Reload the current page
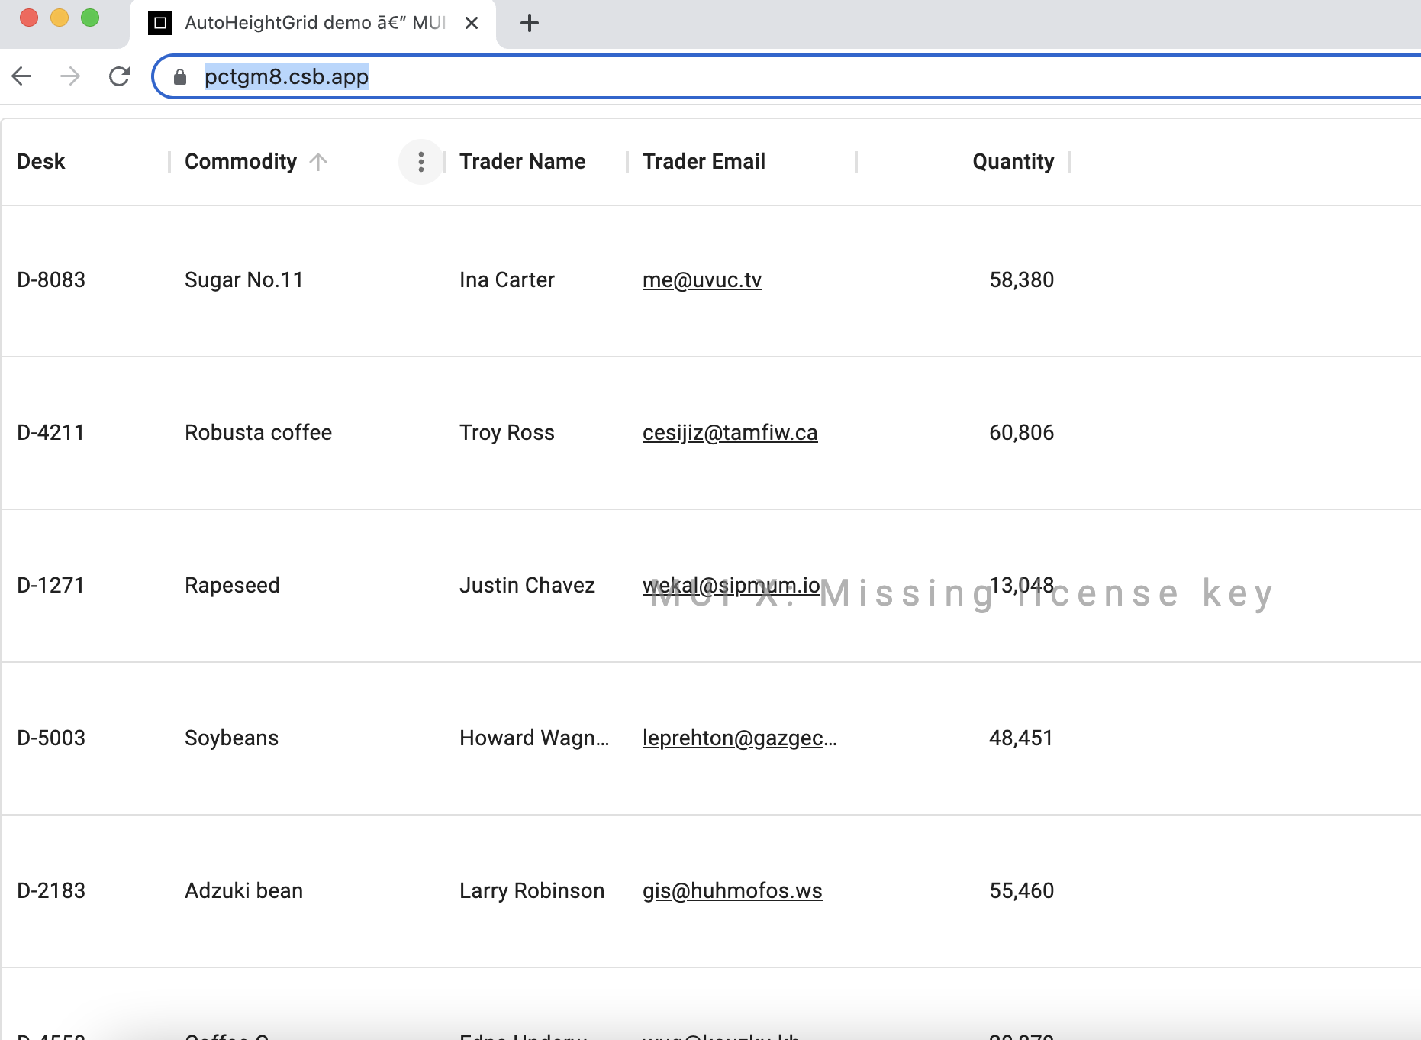Screen dimensions: 1421x1040 [x=120, y=76]
